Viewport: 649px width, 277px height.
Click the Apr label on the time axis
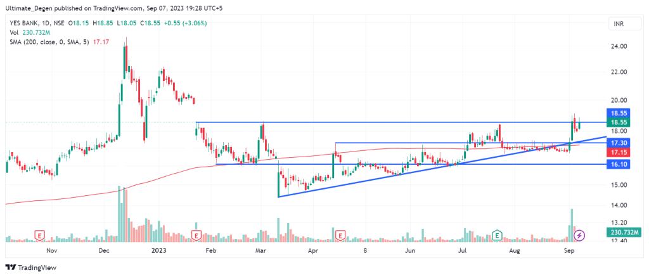pos(313,250)
